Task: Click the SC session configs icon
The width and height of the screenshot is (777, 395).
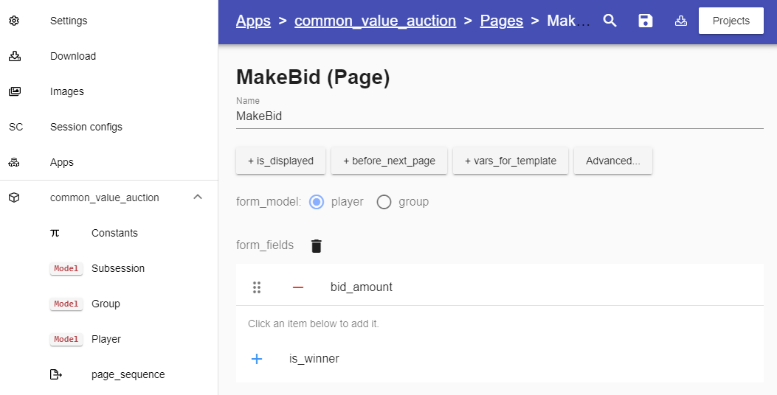Action: pyautogui.click(x=15, y=127)
